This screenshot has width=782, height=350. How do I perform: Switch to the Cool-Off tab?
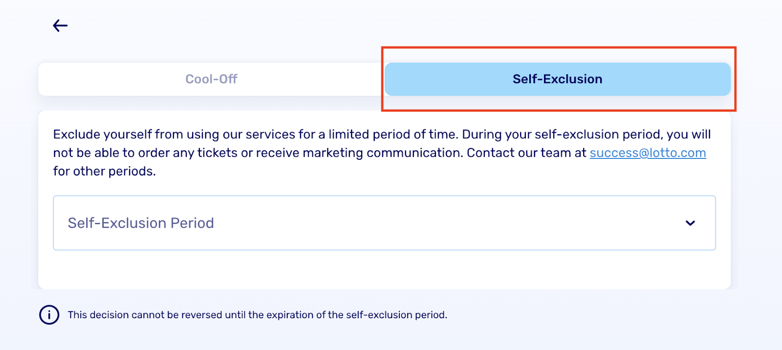pos(211,79)
